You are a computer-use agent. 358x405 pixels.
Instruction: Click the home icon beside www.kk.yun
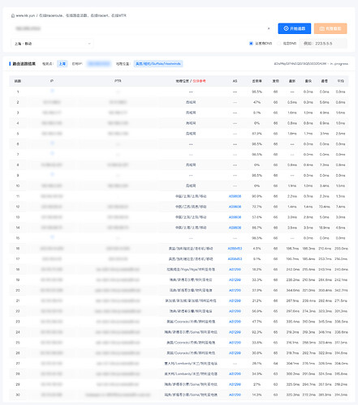pos(13,16)
